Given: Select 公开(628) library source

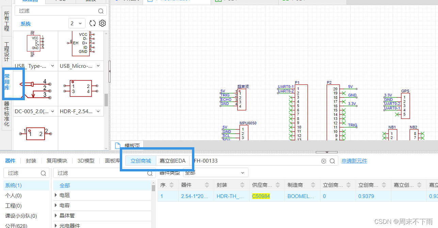Looking at the screenshot, I should click(26, 225).
